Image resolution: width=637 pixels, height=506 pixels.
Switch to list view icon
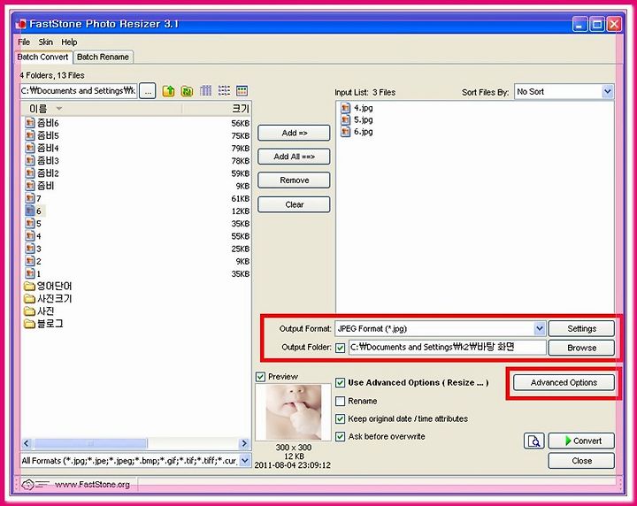224,90
